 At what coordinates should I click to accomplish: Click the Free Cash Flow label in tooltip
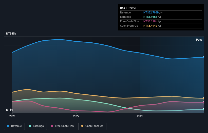click(130, 21)
